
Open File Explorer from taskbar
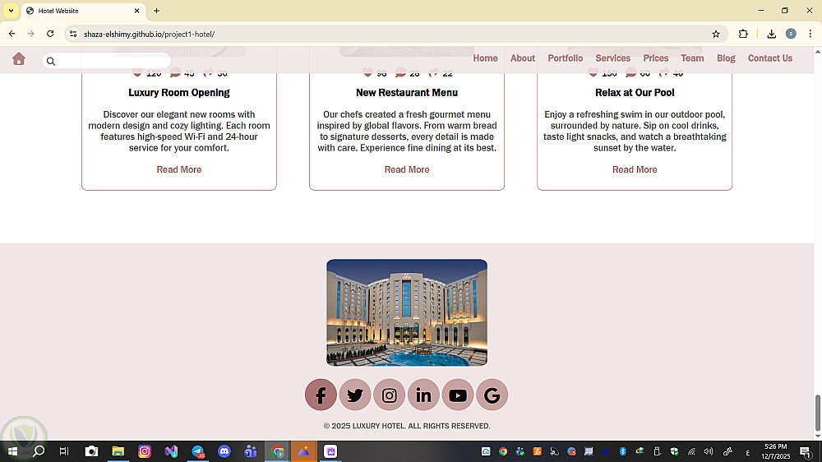(118, 451)
